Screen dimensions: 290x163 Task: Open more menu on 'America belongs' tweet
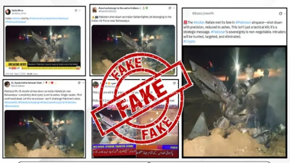click(174, 8)
